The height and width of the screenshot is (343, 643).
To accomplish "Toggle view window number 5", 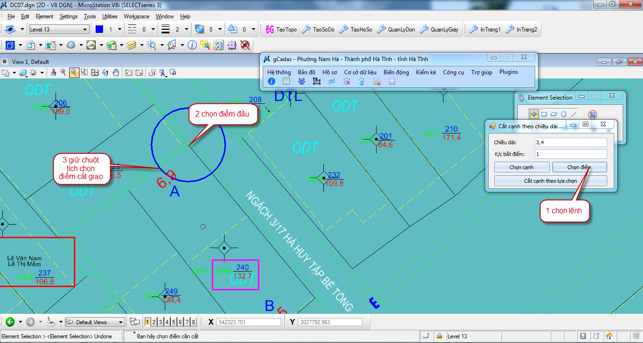I will click(x=174, y=322).
